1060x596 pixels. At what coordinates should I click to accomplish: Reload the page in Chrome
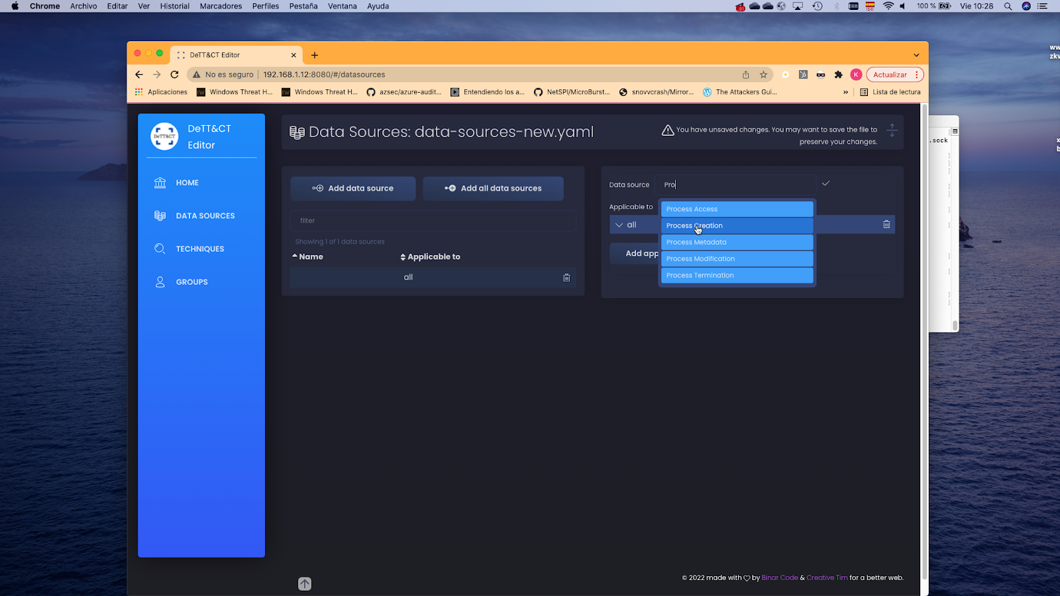click(175, 75)
